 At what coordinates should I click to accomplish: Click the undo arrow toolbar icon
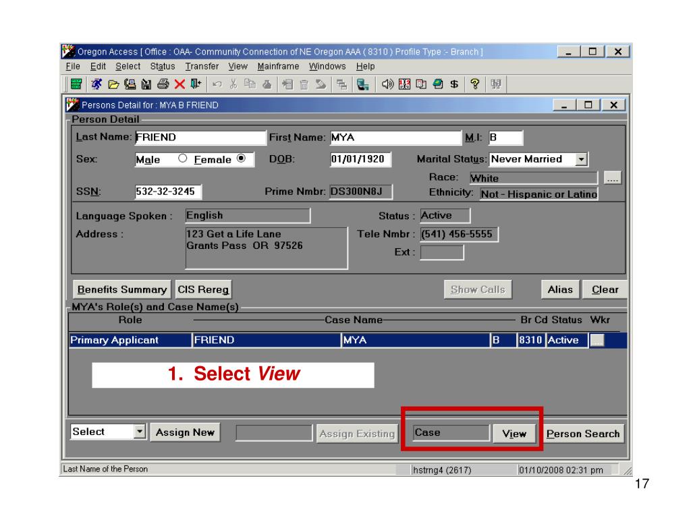[x=217, y=84]
